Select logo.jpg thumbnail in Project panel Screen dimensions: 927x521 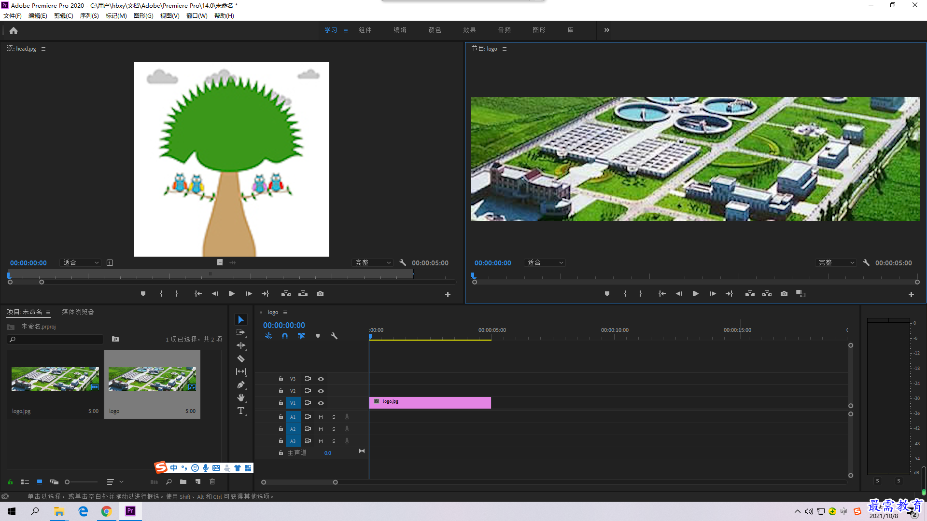pos(55,379)
